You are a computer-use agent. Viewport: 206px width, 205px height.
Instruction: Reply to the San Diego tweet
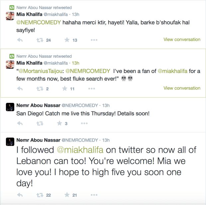point(20,123)
